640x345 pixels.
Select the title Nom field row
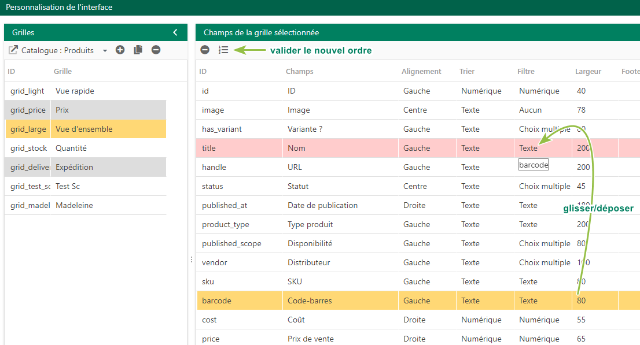[x=418, y=148]
